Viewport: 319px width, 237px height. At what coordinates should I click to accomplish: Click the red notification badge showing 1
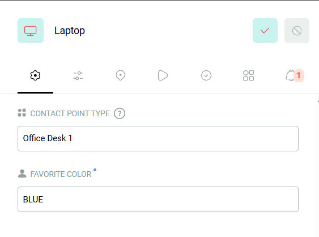point(299,75)
